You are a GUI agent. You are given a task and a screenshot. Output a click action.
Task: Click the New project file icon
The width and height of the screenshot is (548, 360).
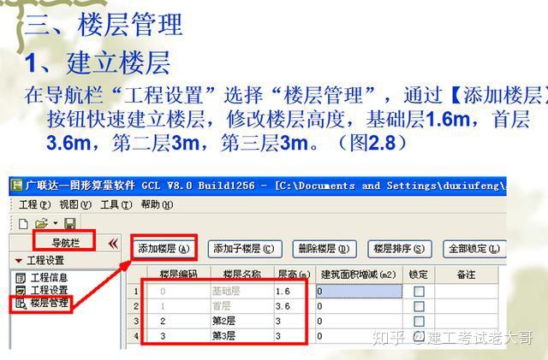(23, 224)
